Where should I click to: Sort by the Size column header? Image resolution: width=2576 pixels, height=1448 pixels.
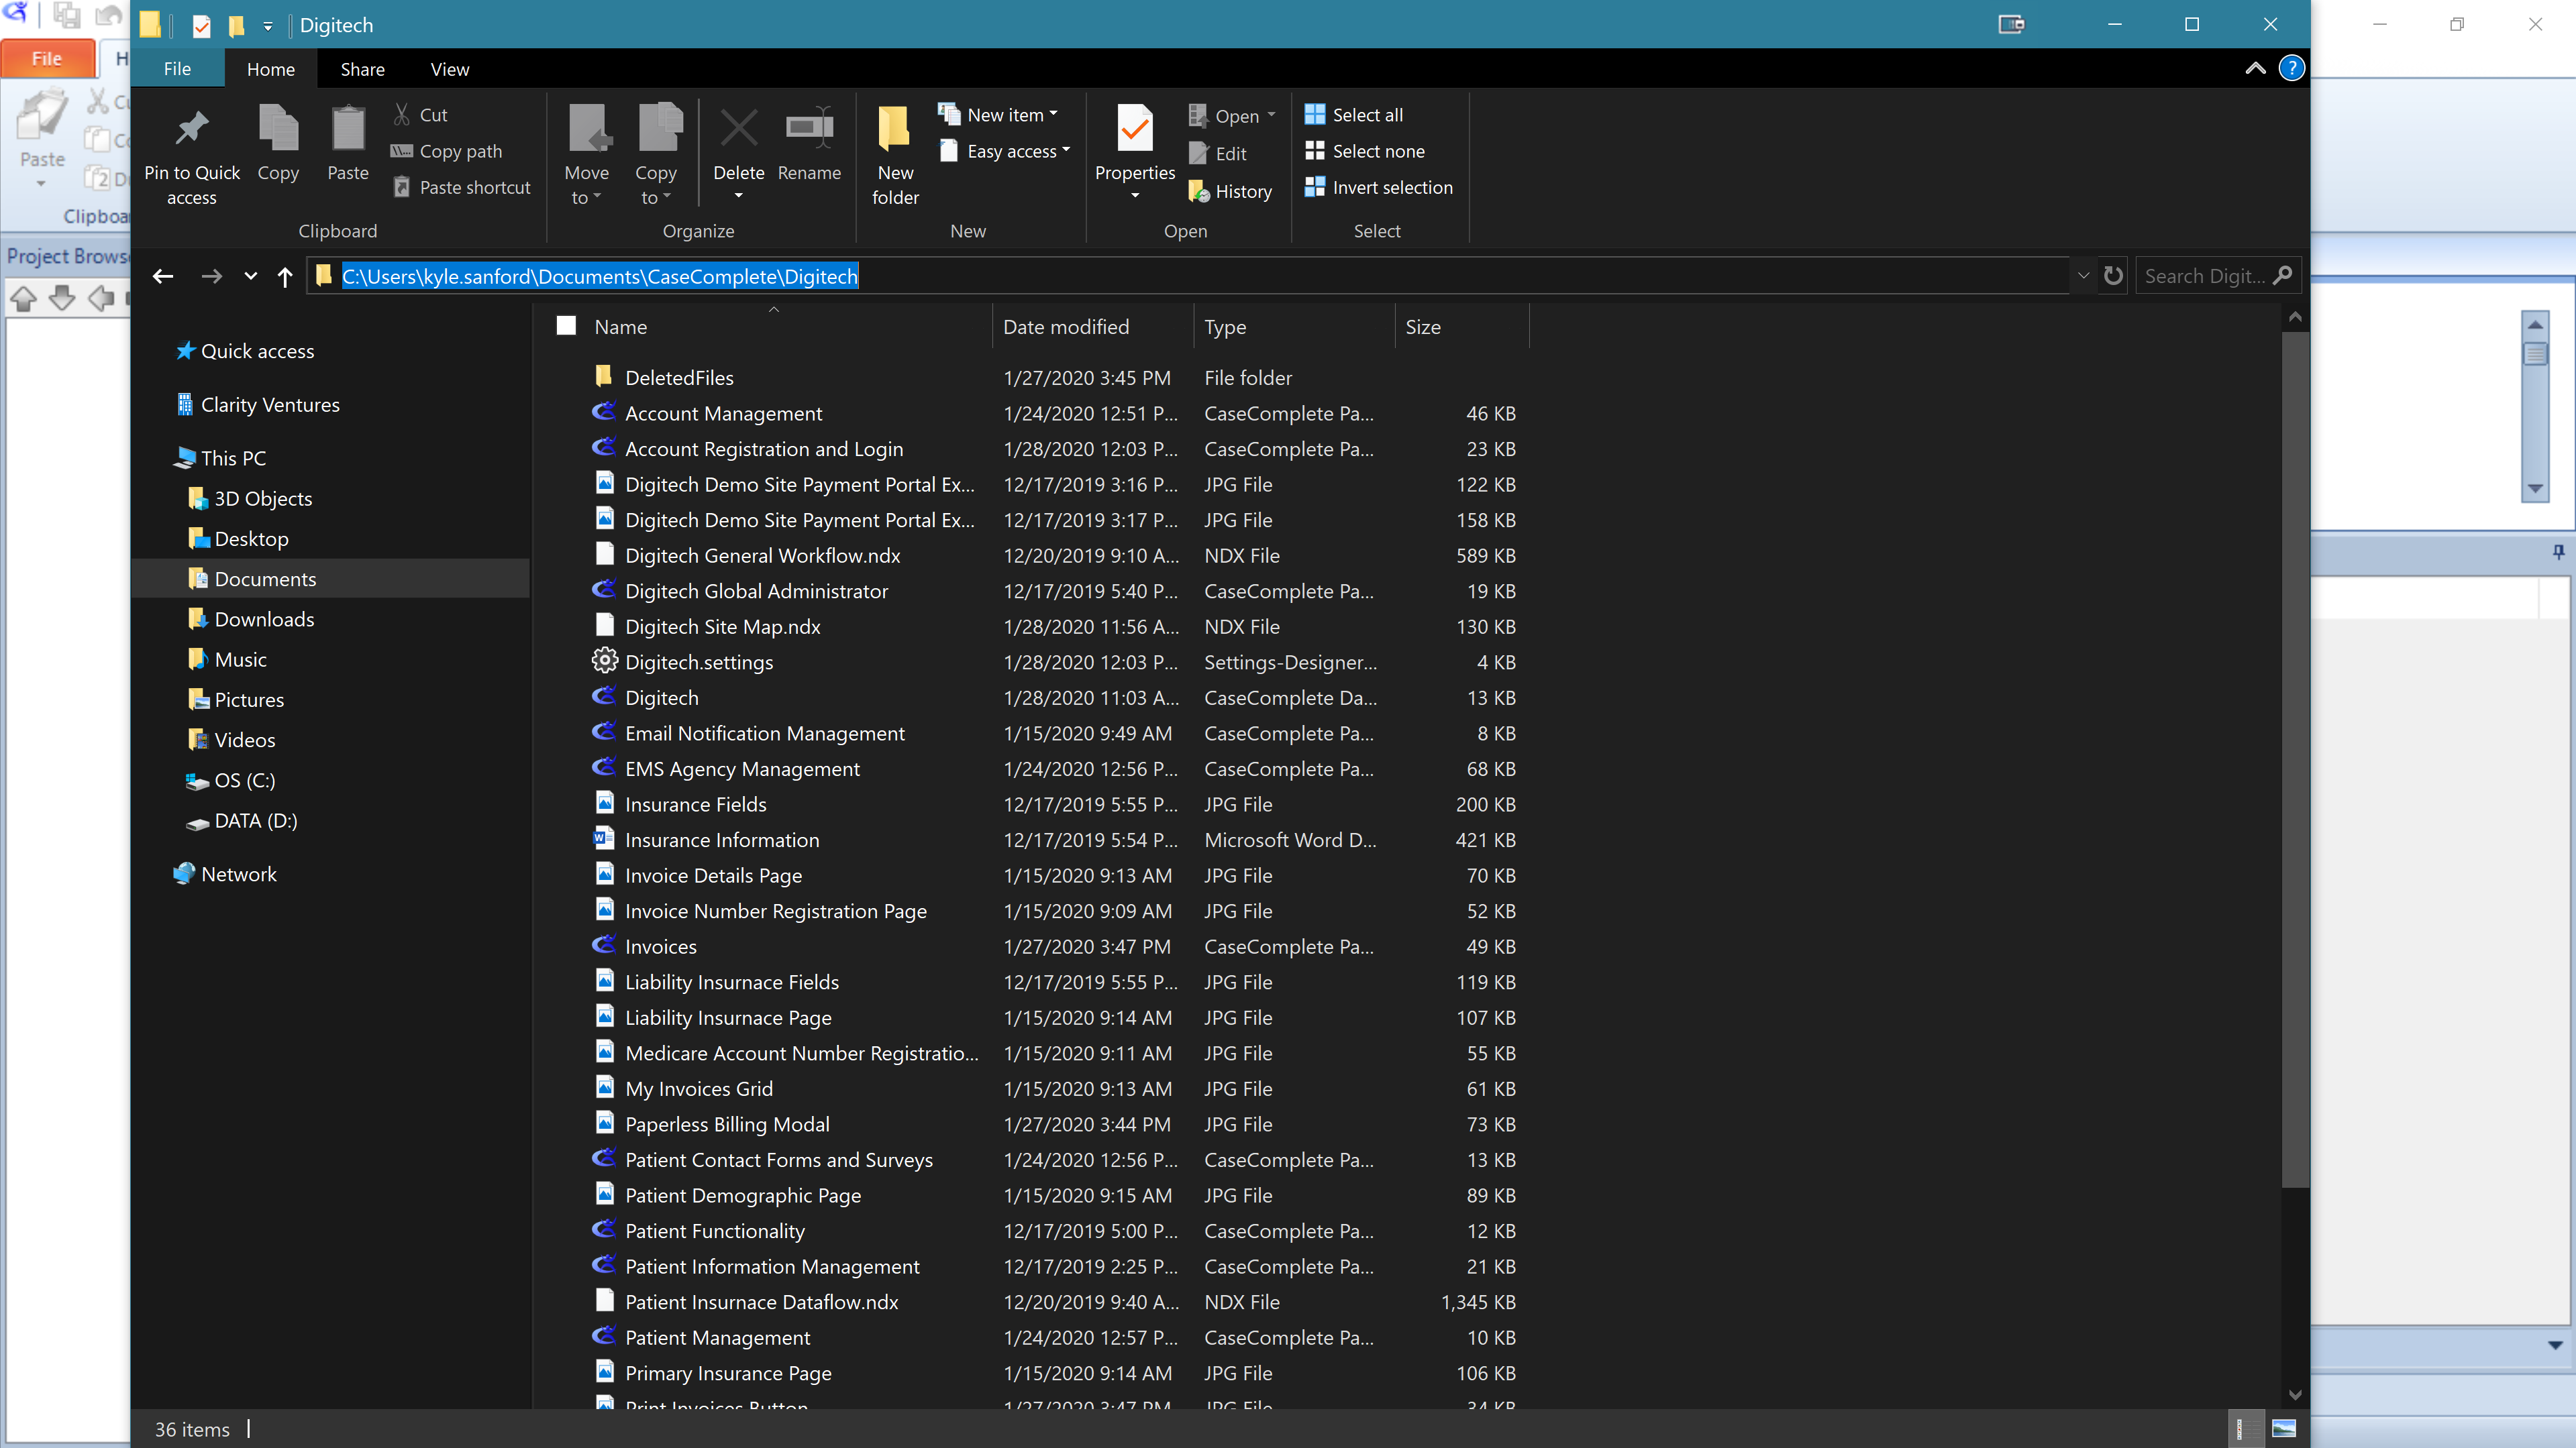[1462, 327]
